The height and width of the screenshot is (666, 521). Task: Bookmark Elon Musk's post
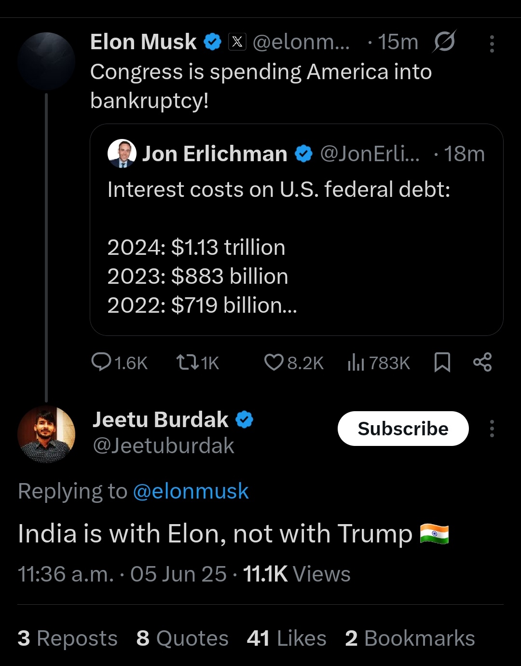pos(442,362)
